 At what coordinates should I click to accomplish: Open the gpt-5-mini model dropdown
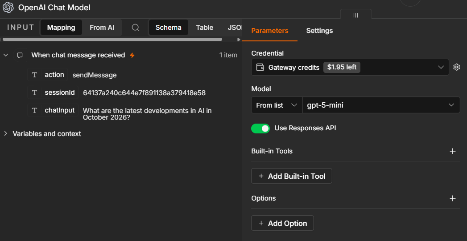tap(381, 105)
